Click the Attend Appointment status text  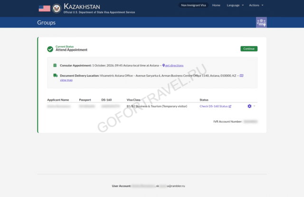click(x=71, y=50)
